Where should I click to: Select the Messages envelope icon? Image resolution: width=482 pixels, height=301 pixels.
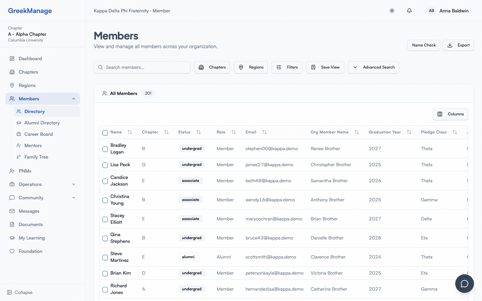click(12, 211)
